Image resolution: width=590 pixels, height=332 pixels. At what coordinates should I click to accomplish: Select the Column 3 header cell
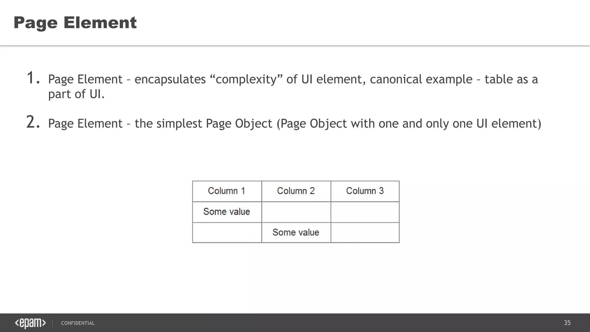click(x=365, y=191)
